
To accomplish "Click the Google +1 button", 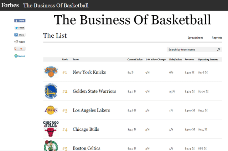I will coord(20,49).
